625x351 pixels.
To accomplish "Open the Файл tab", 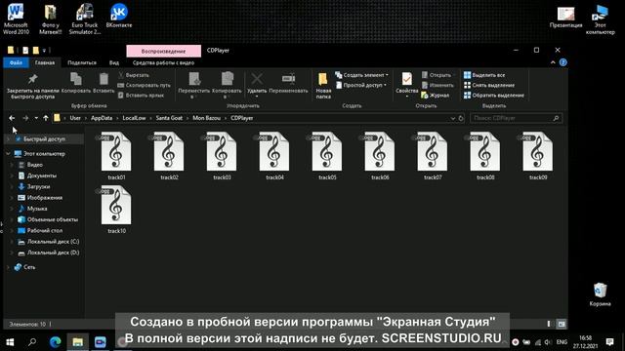I will coord(16,62).
